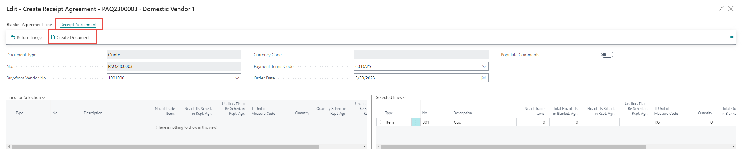This screenshot has width=742, height=151.
Task: Click the Order Date input field
Action: [x=416, y=78]
